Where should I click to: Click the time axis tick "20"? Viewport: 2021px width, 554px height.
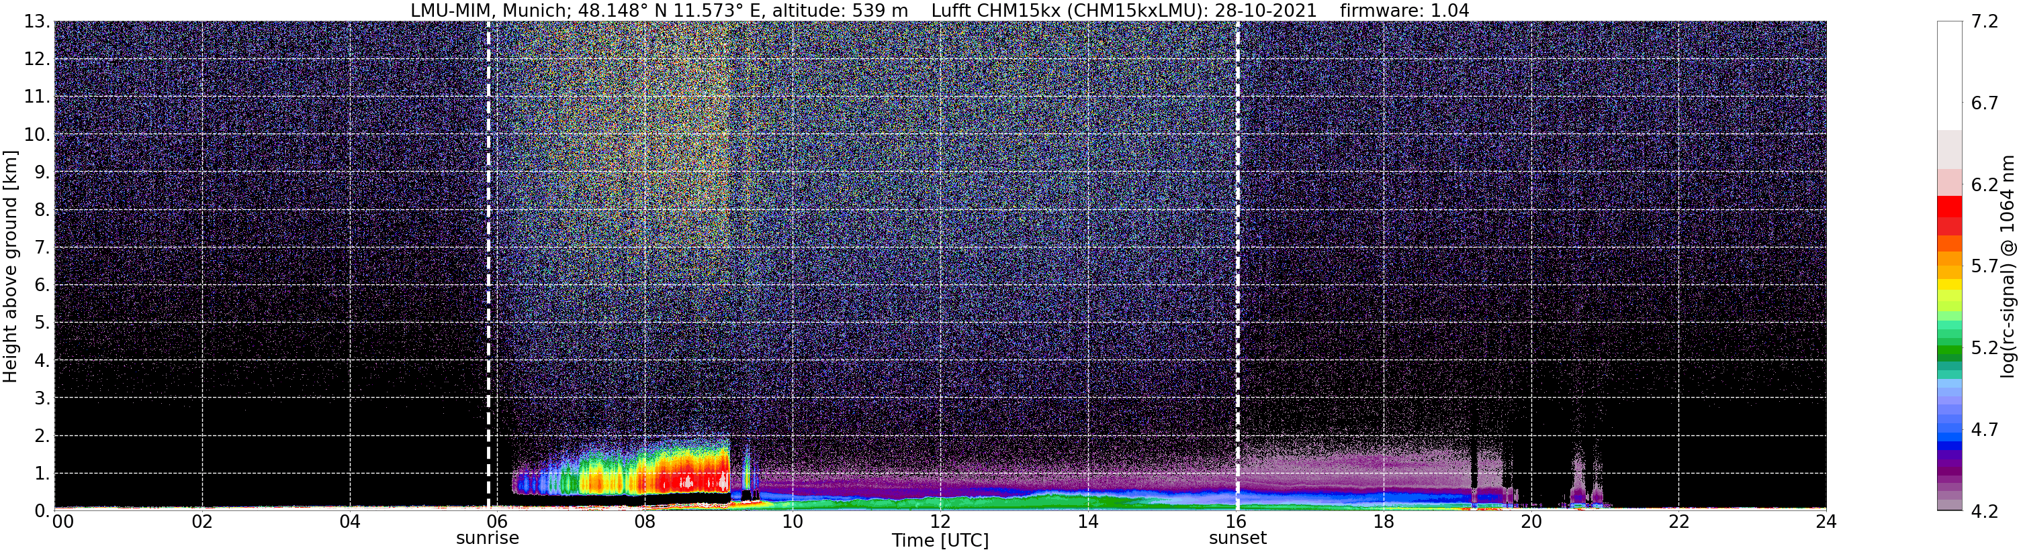pos(1531,522)
